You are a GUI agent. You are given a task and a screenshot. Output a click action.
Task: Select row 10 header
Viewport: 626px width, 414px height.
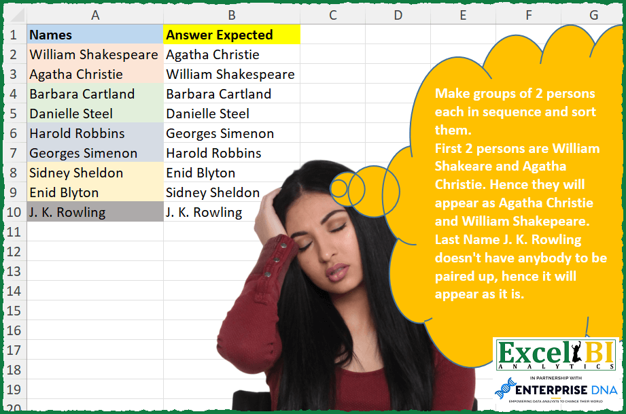pyautogui.click(x=14, y=212)
